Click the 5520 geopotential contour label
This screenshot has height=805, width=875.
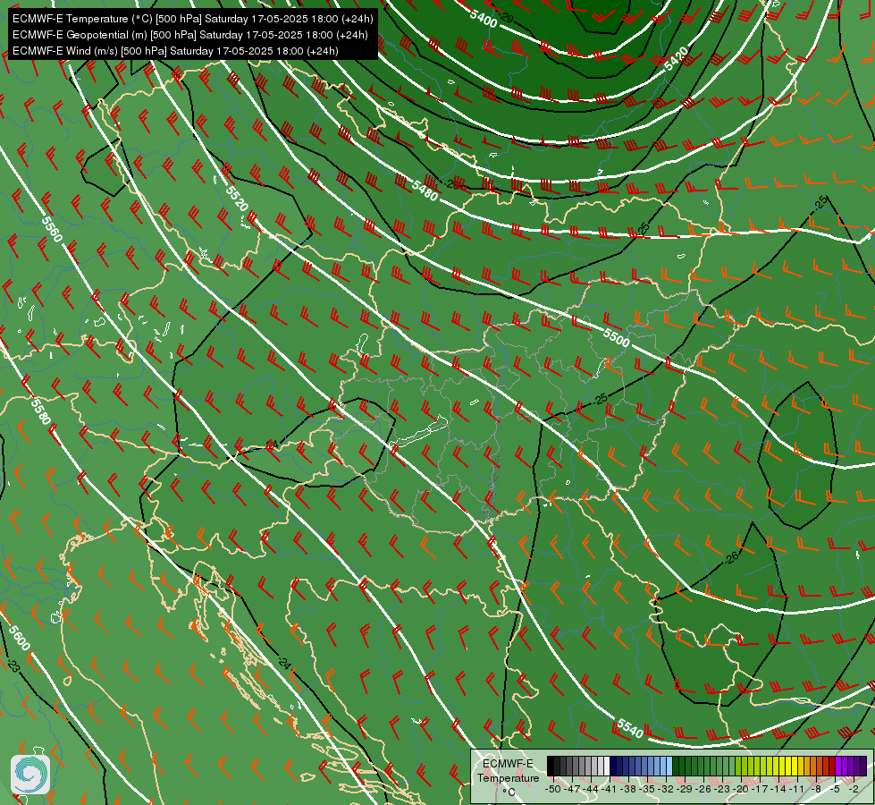[x=237, y=199]
